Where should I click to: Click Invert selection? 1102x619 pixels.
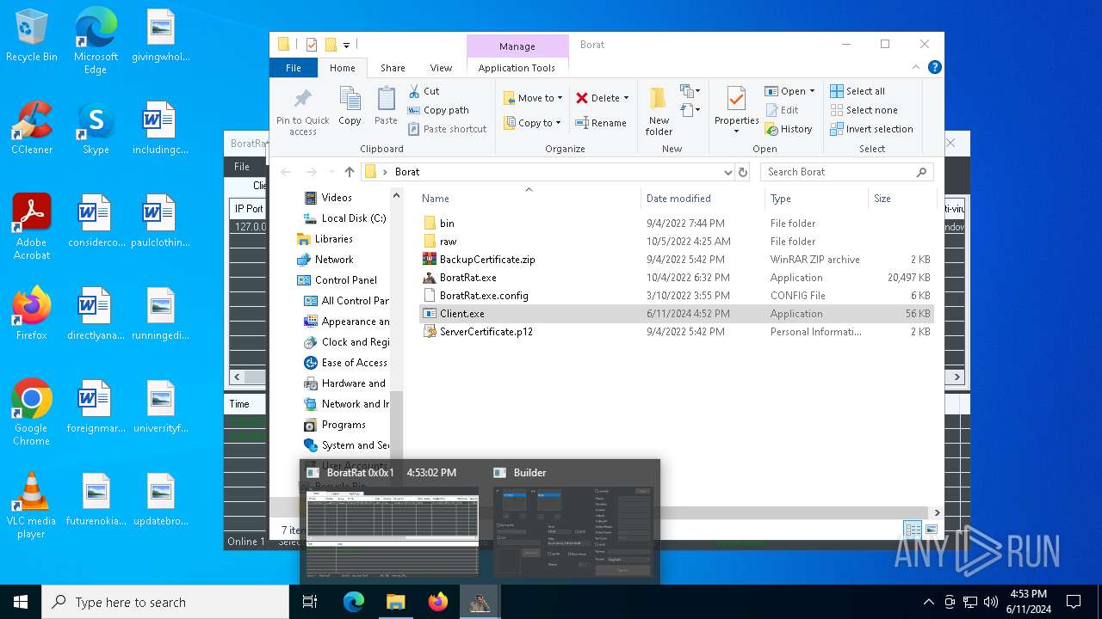pyautogui.click(x=871, y=129)
